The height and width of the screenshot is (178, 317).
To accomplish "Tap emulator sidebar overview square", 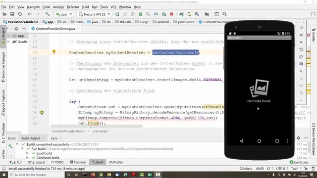I will 301,93.
